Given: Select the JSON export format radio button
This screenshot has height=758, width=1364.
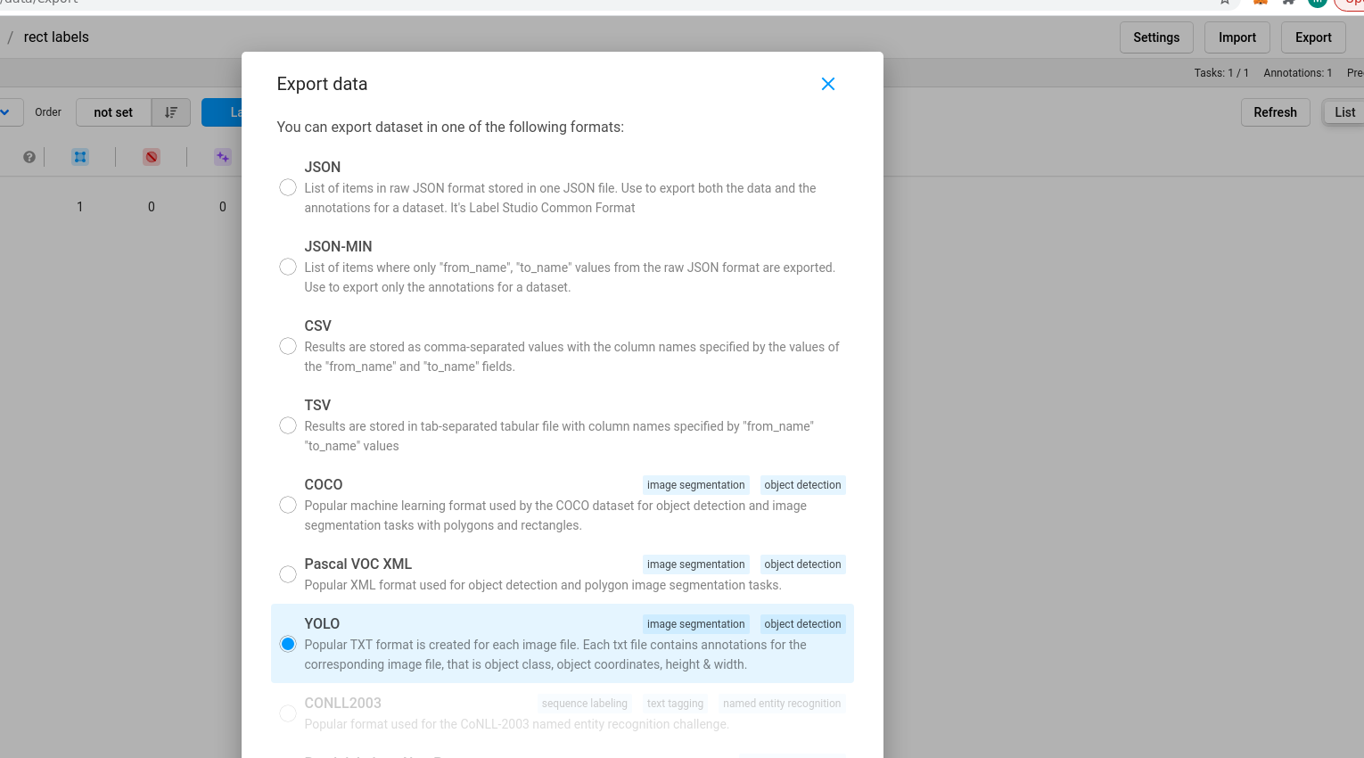Looking at the screenshot, I should (x=288, y=187).
